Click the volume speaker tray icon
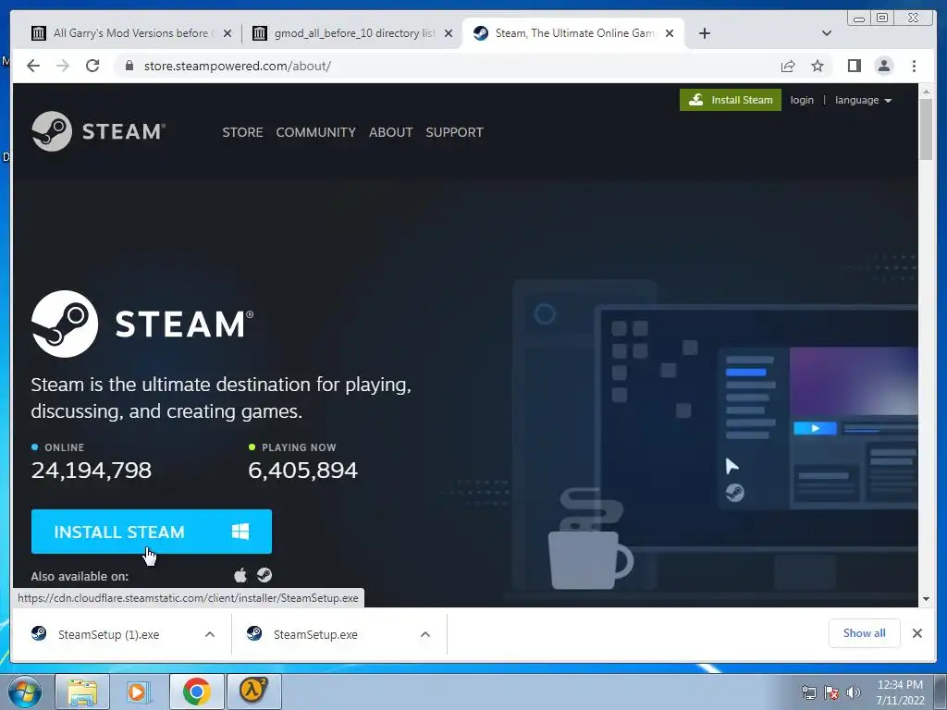 tap(854, 692)
